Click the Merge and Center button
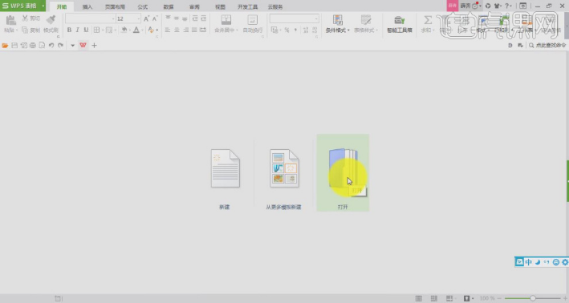569x303 pixels. tap(226, 24)
